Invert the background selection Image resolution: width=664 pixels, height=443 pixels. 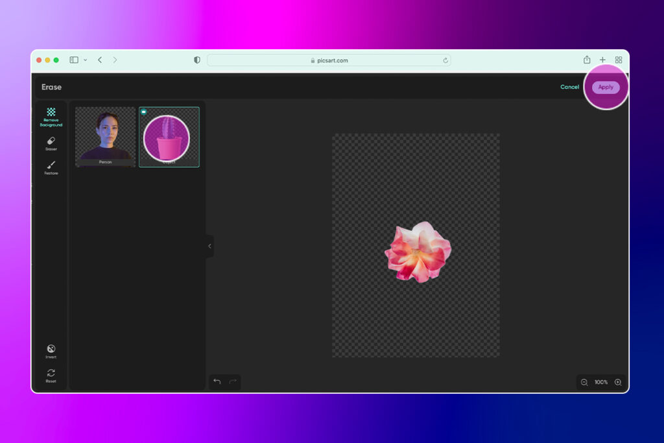pyautogui.click(x=51, y=350)
